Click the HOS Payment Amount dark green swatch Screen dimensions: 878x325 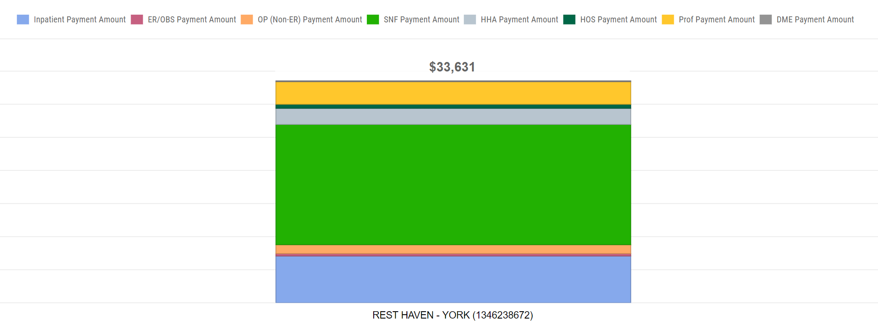(569, 19)
